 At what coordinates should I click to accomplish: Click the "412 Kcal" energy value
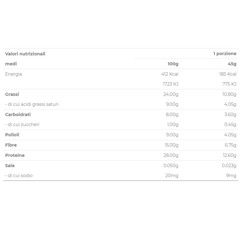pos(170,74)
